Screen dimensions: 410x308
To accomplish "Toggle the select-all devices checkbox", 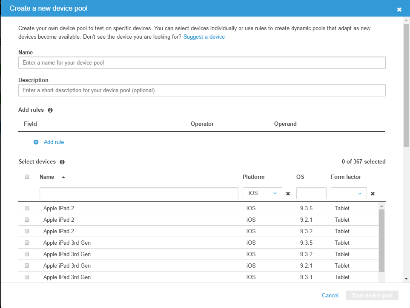I will click(x=27, y=177).
